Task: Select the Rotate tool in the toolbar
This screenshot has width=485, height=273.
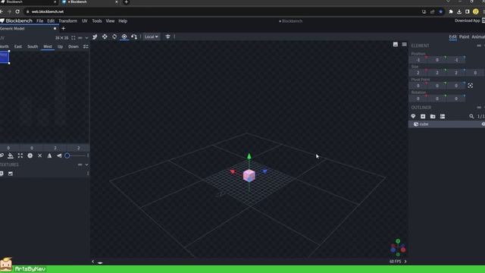Action: pos(114,36)
